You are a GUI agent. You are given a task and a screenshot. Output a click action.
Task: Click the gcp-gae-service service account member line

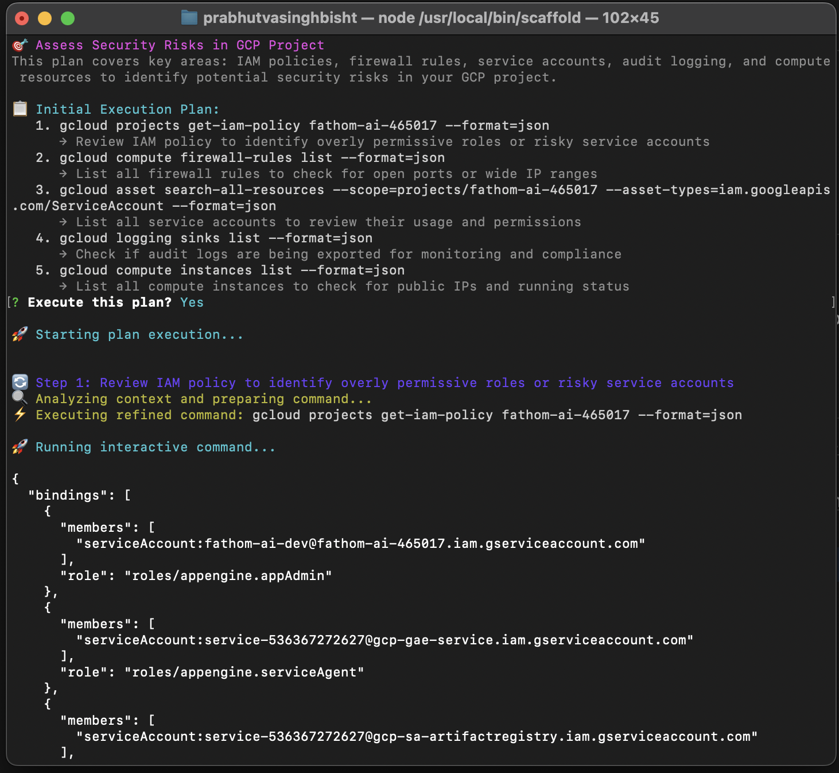385,640
